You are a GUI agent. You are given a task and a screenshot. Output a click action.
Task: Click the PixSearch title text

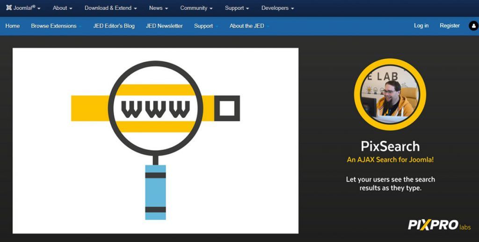point(390,147)
